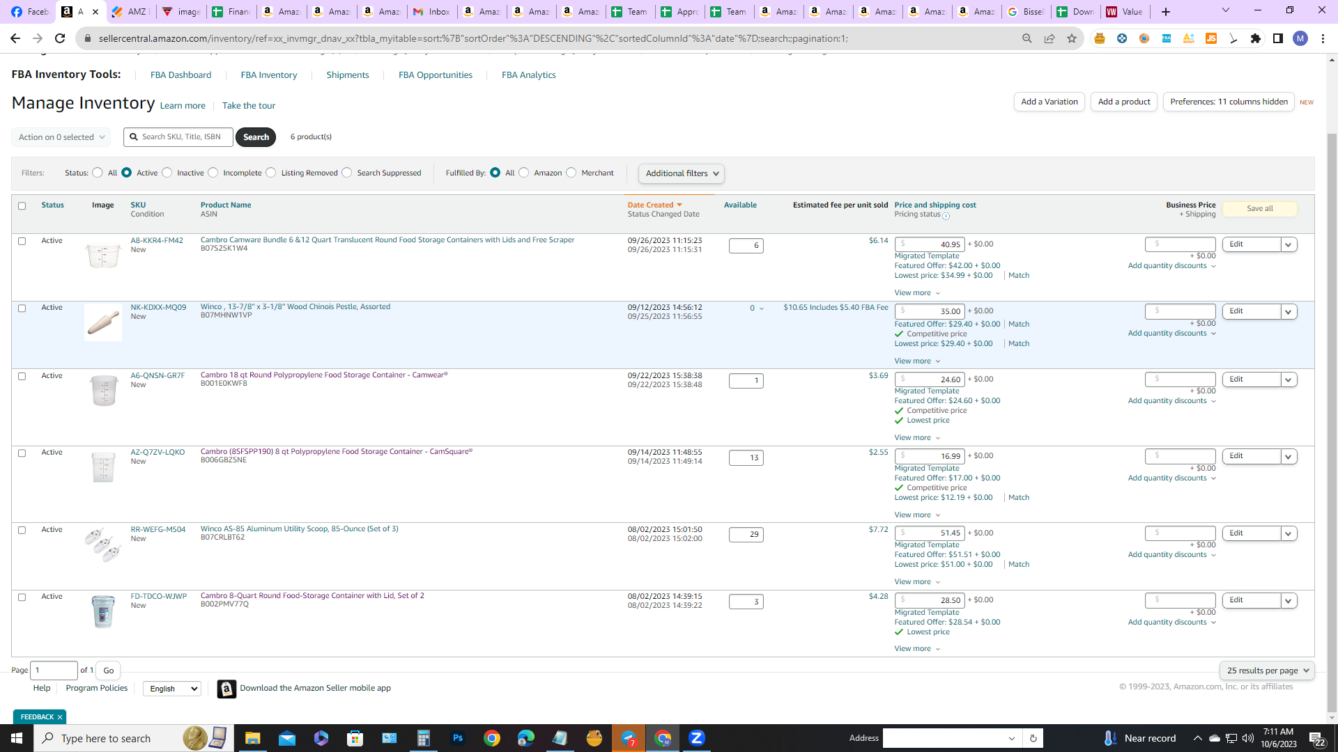The height and width of the screenshot is (752, 1338).
Task: Open the Winco AS-85 Aluminum Utility Scoop listing
Action: (300, 529)
